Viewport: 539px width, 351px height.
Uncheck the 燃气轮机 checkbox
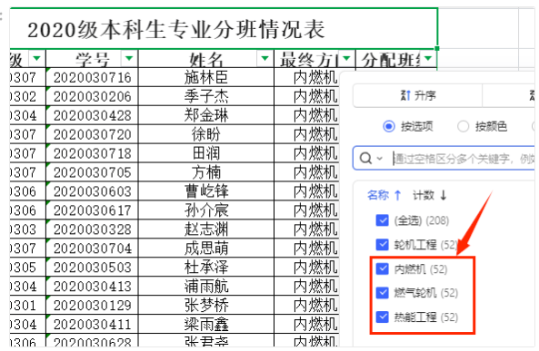(383, 293)
